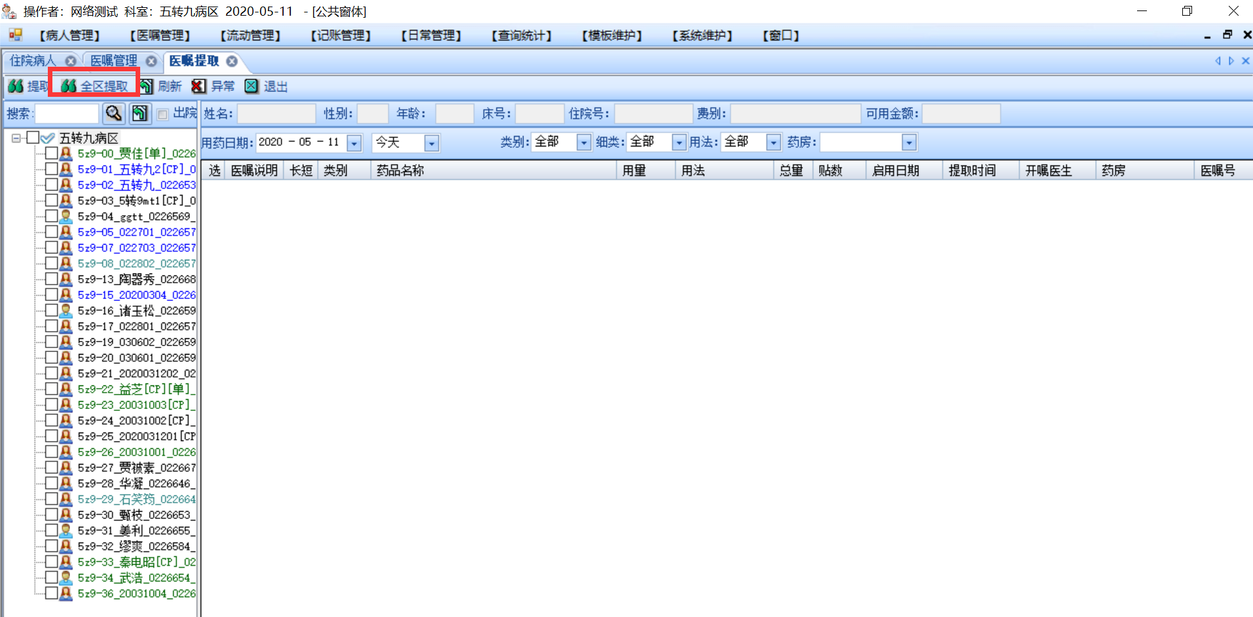The width and height of the screenshot is (1253, 617).
Task: Check the box for bed 5z9-20
Action: 51,358
